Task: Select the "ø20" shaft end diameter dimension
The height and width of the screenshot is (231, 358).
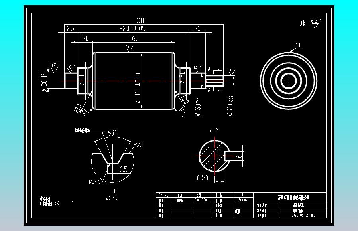Action: [x=230, y=106]
